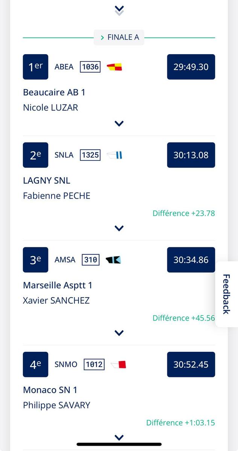Tap the 1er rank badge
Viewport: 238px width, 451px height.
coord(35,67)
